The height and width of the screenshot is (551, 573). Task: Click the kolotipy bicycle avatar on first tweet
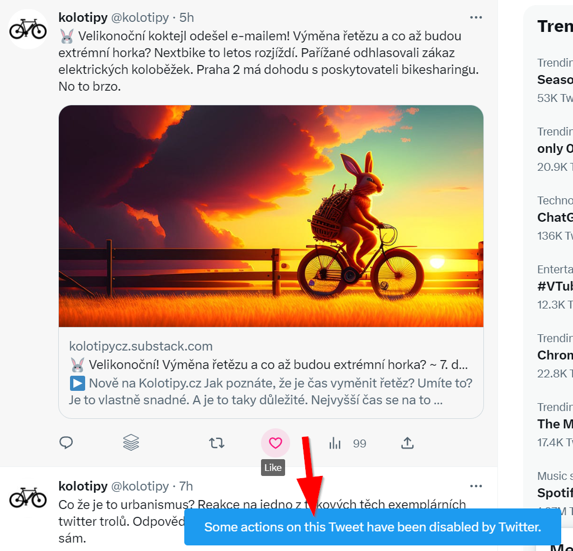(x=28, y=29)
